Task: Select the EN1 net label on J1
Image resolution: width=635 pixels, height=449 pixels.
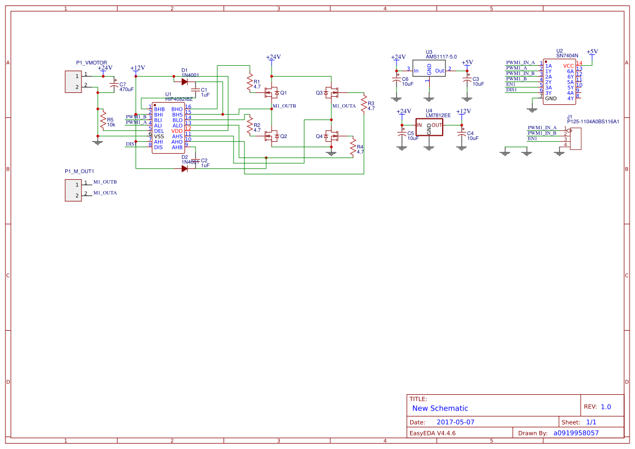Action: tap(532, 137)
